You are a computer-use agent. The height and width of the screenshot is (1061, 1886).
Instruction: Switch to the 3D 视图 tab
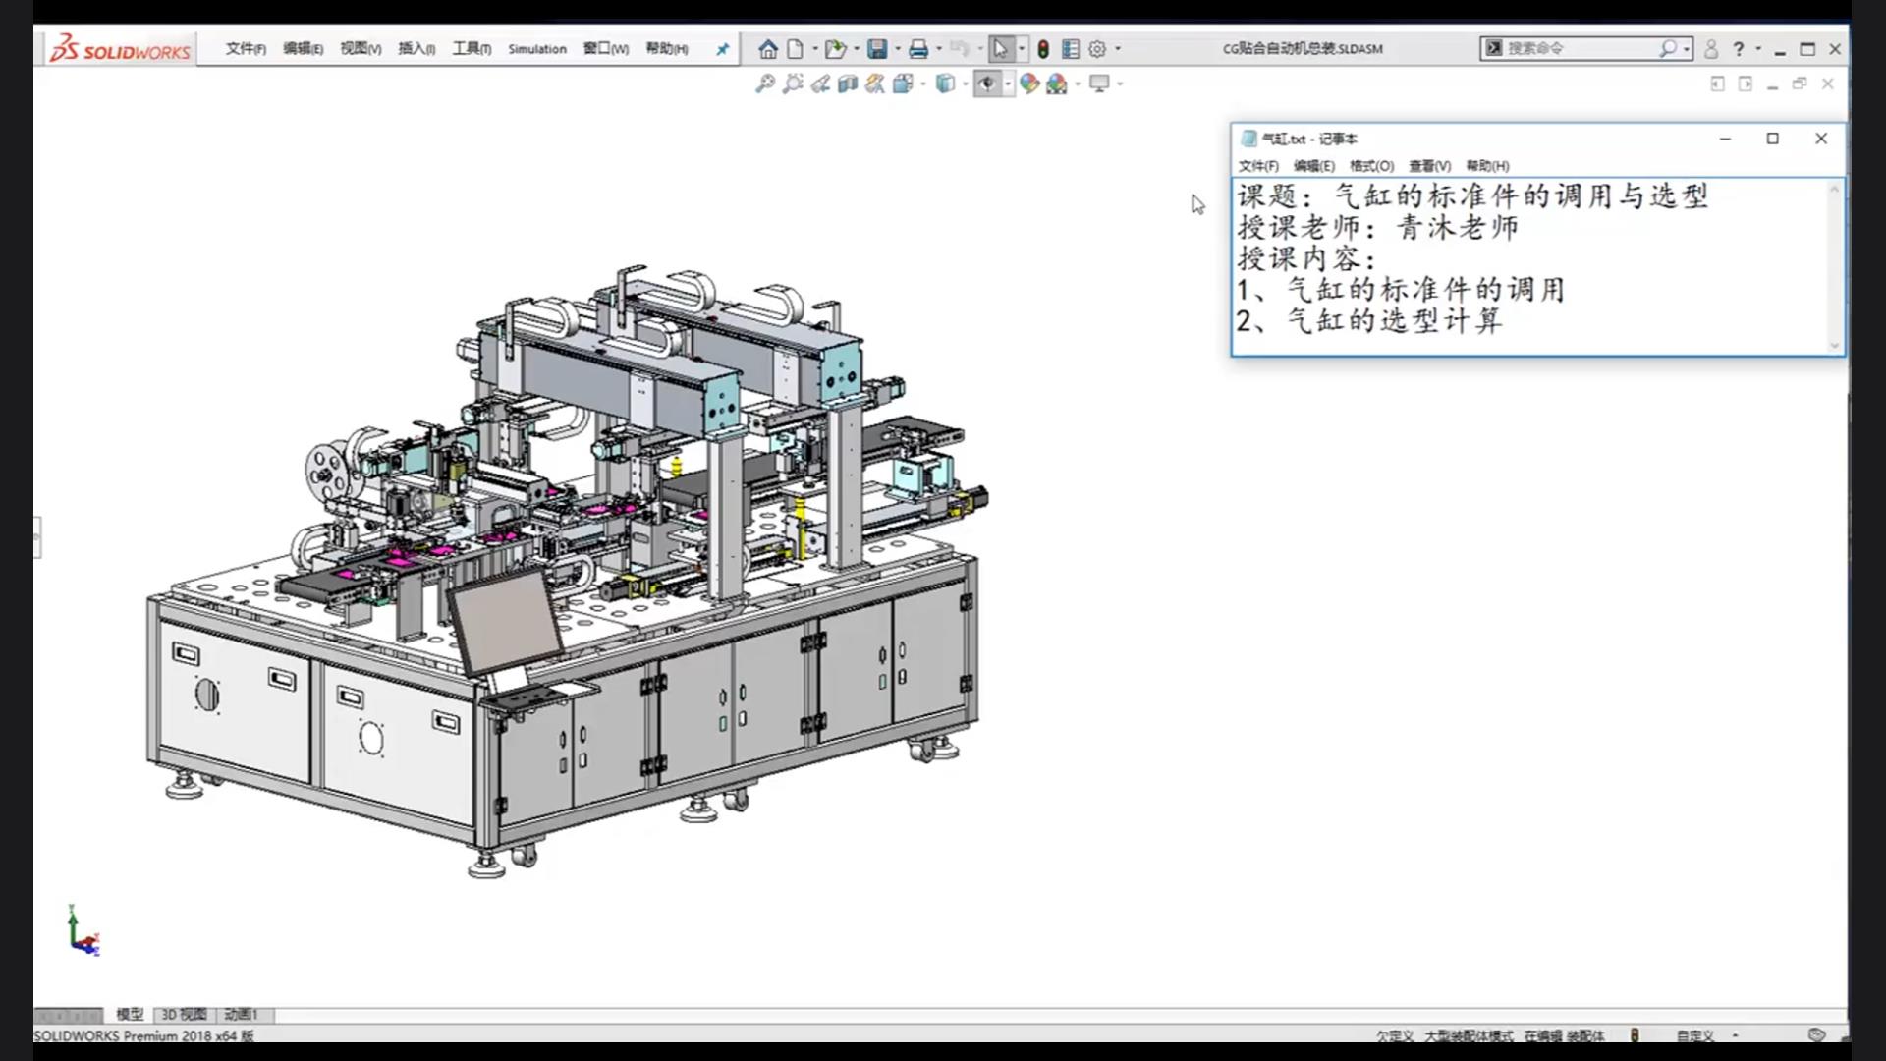[185, 1015]
